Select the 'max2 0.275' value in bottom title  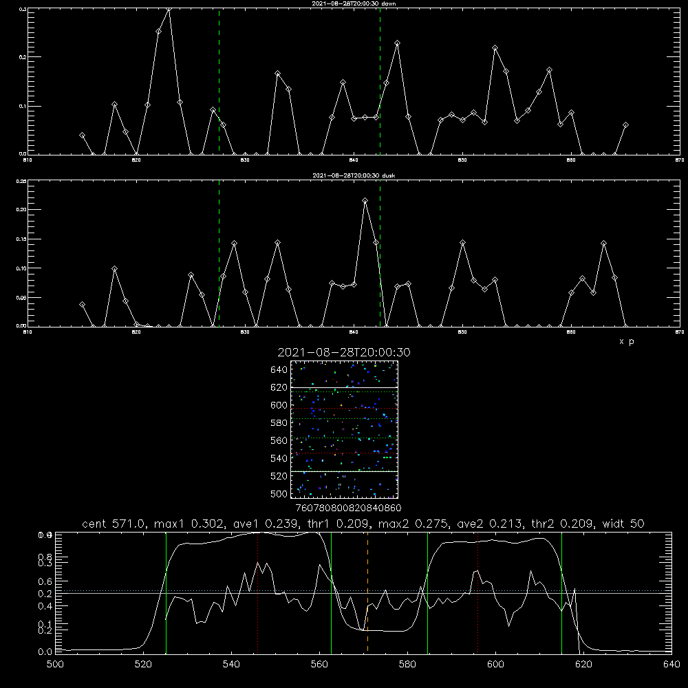[x=413, y=524]
